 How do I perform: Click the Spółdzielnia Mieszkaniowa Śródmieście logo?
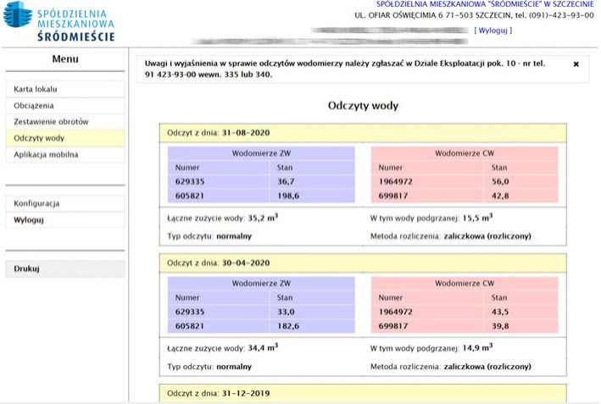coord(59,22)
